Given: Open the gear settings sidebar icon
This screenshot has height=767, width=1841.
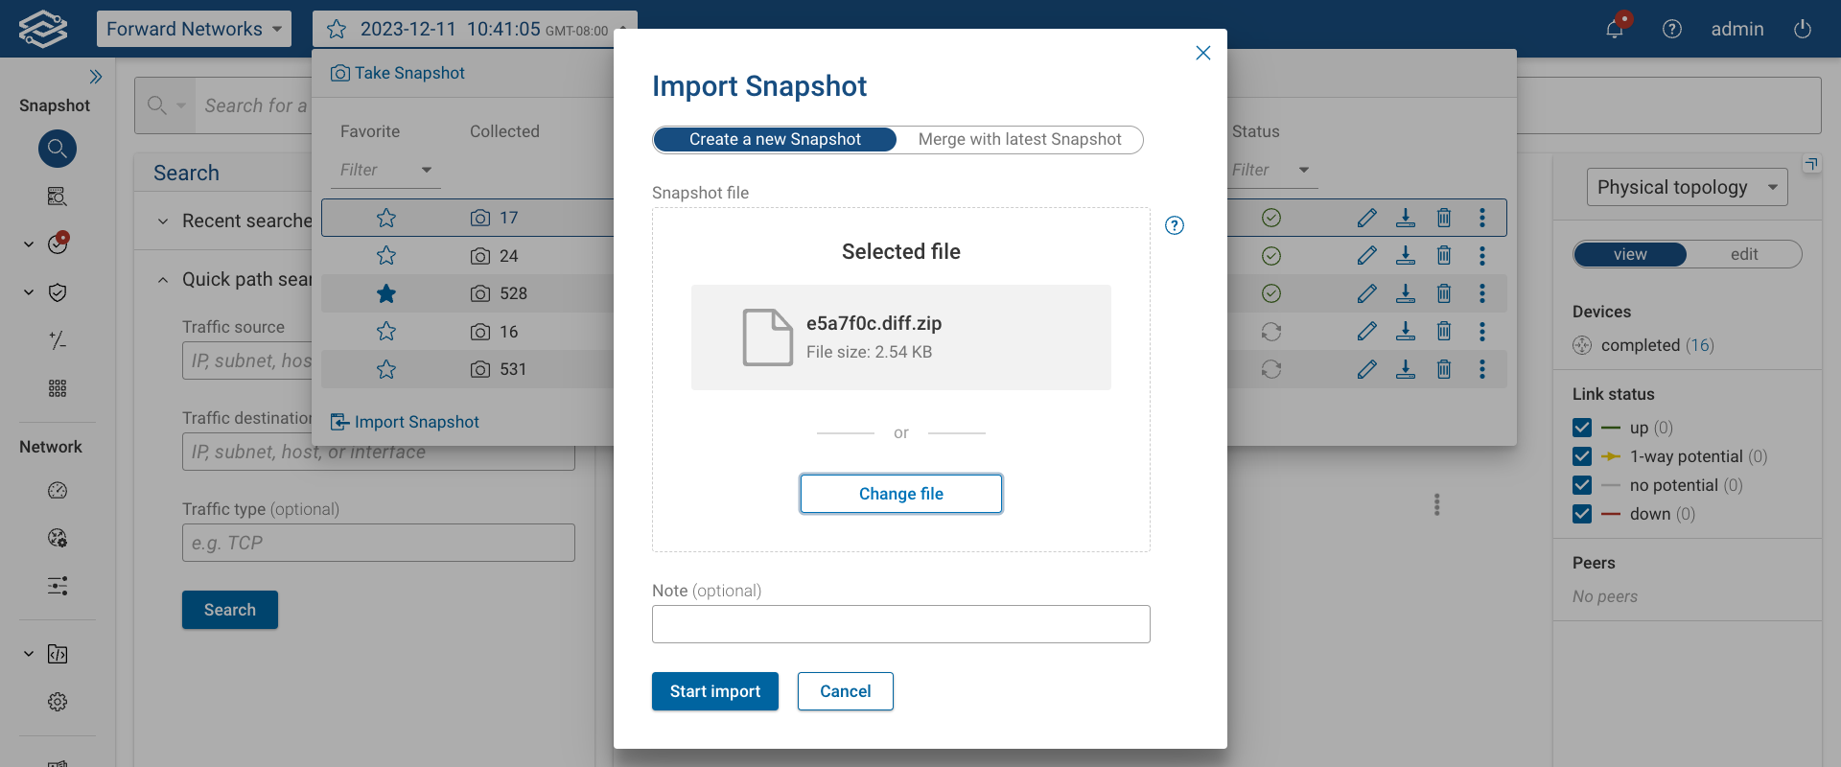Looking at the screenshot, I should (58, 702).
